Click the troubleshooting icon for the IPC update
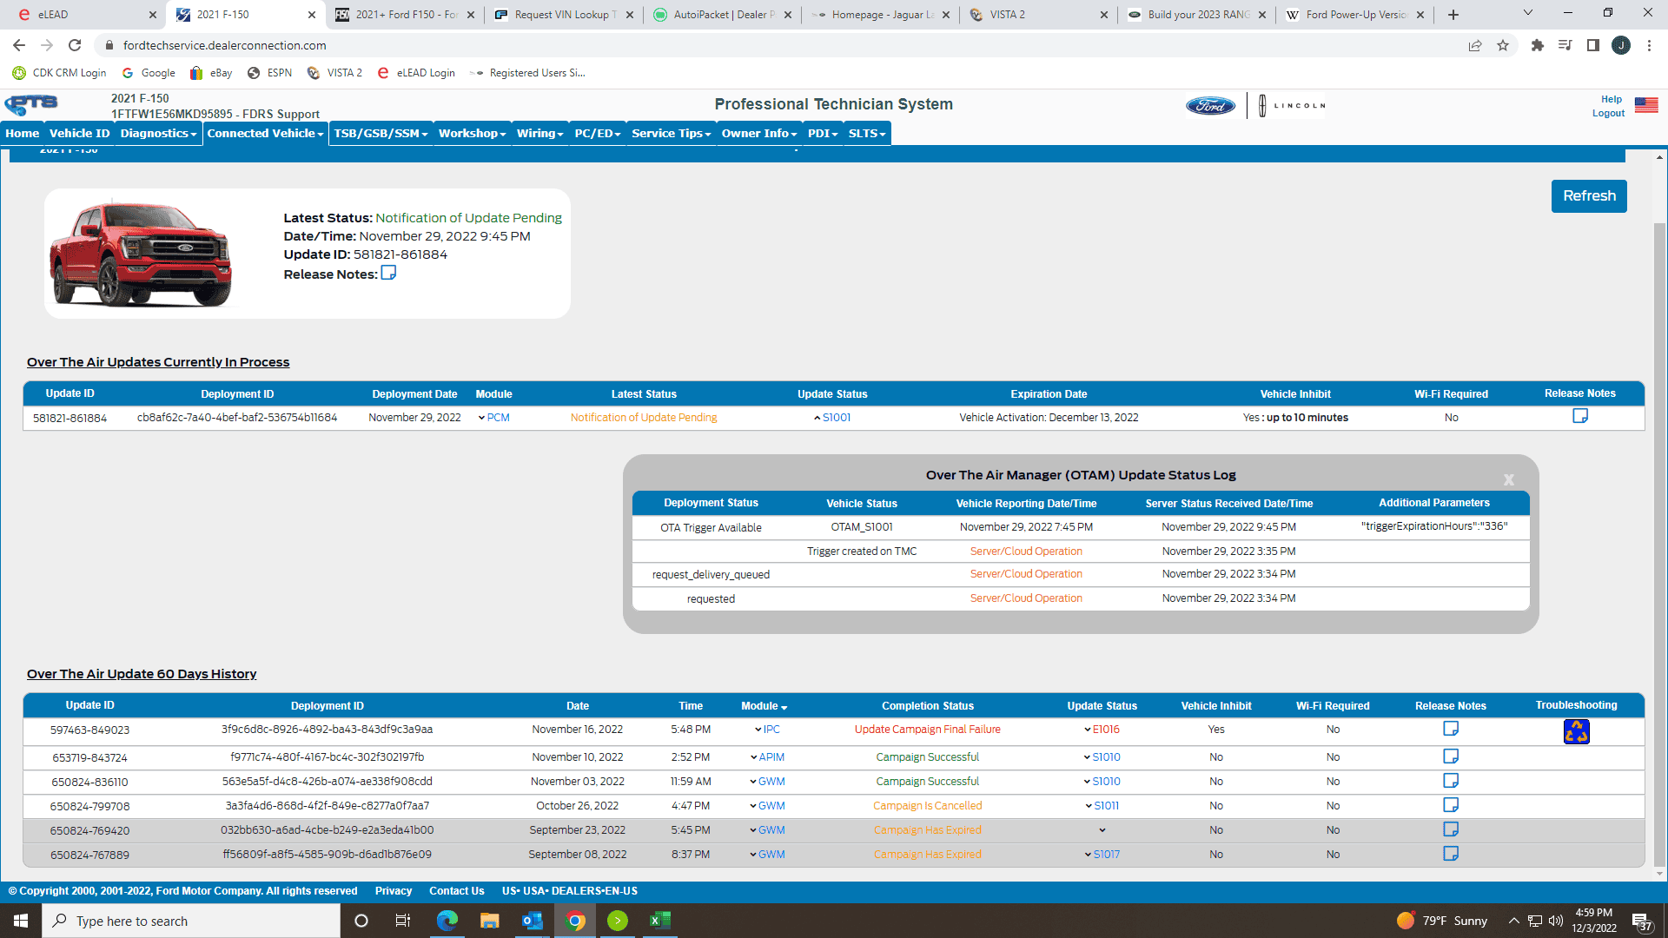The width and height of the screenshot is (1668, 938). (1576, 731)
